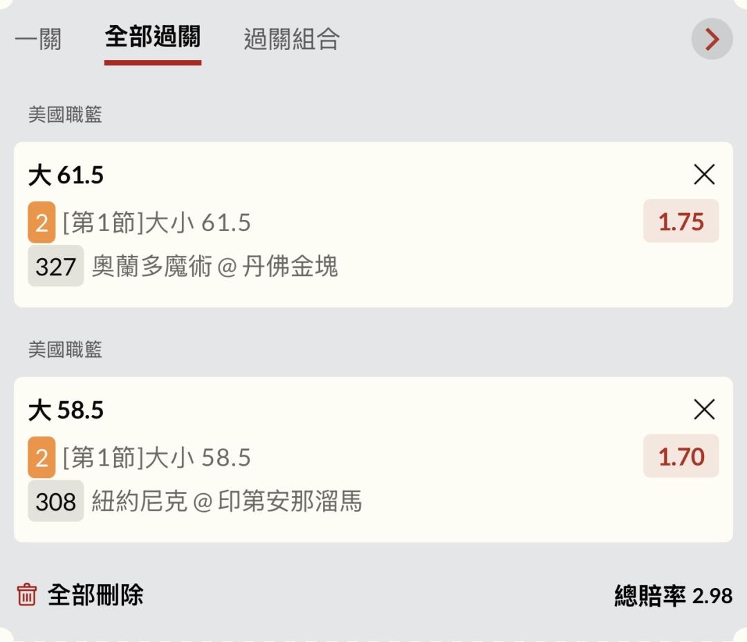The image size is (747, 642).
Task: Open the 過關組合 tab
Action: point(291,39)
